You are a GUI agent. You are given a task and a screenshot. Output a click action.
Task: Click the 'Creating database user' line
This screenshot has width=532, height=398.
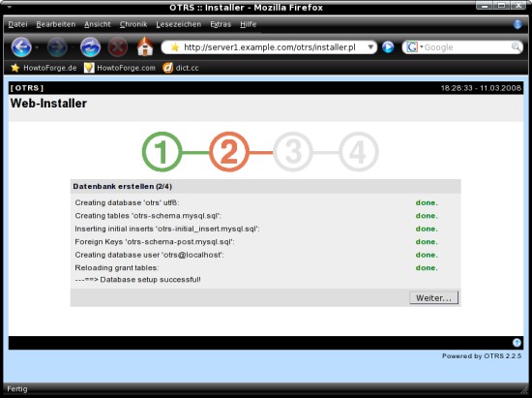pos(149,255)
